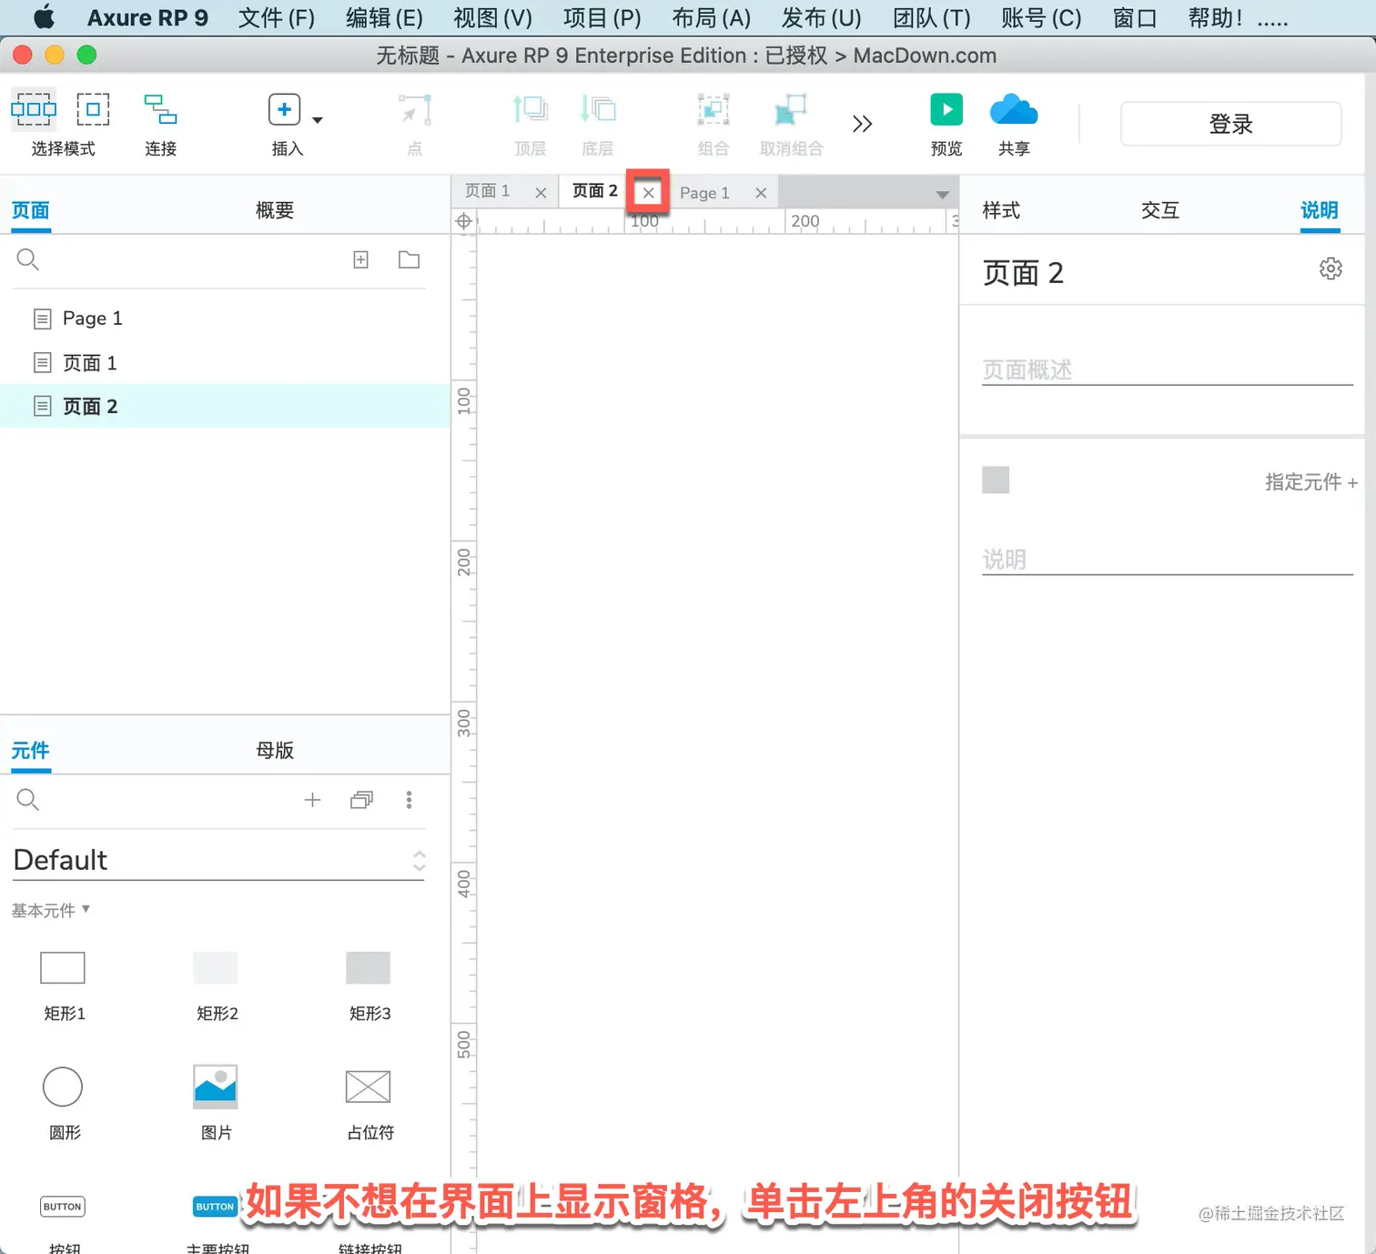Click the widget library search icon
The height and width of the screenshot is (1254, 1376).
(28, 800)
